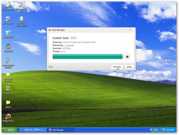The image size is (179, 135).
Task: Select the Recycle Bin icon
Action: coord(8,34)
